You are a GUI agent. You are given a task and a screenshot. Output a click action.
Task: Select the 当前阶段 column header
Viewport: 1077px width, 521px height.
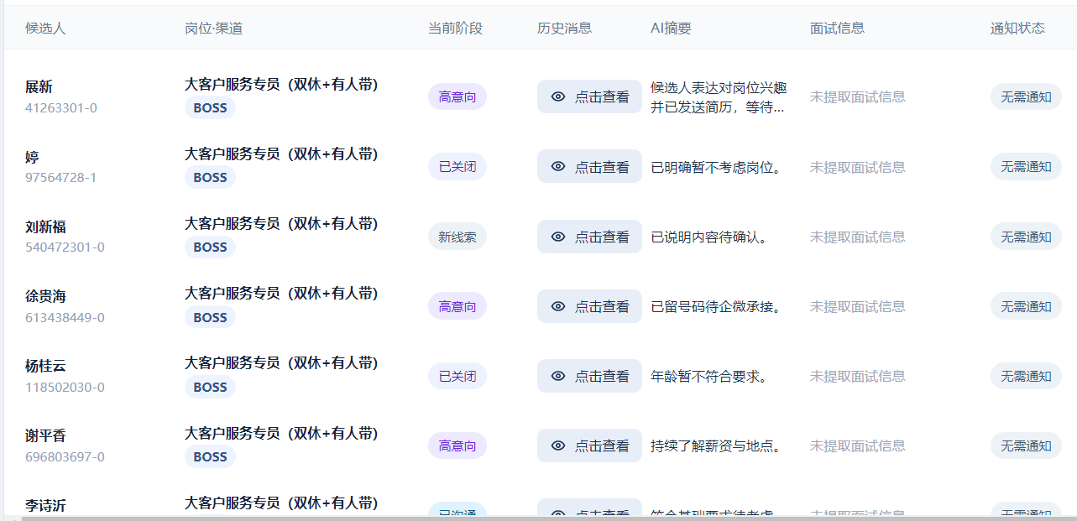[455, 28]
